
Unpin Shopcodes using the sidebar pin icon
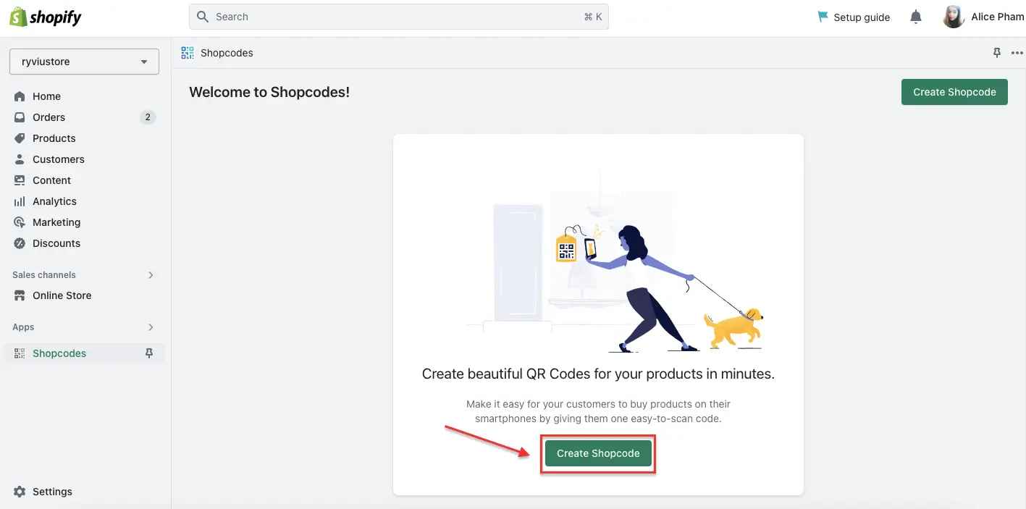149,353
